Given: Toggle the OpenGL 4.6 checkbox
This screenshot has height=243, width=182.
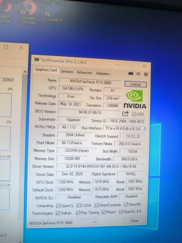Looking at the screenshot, I should (121, 211).
